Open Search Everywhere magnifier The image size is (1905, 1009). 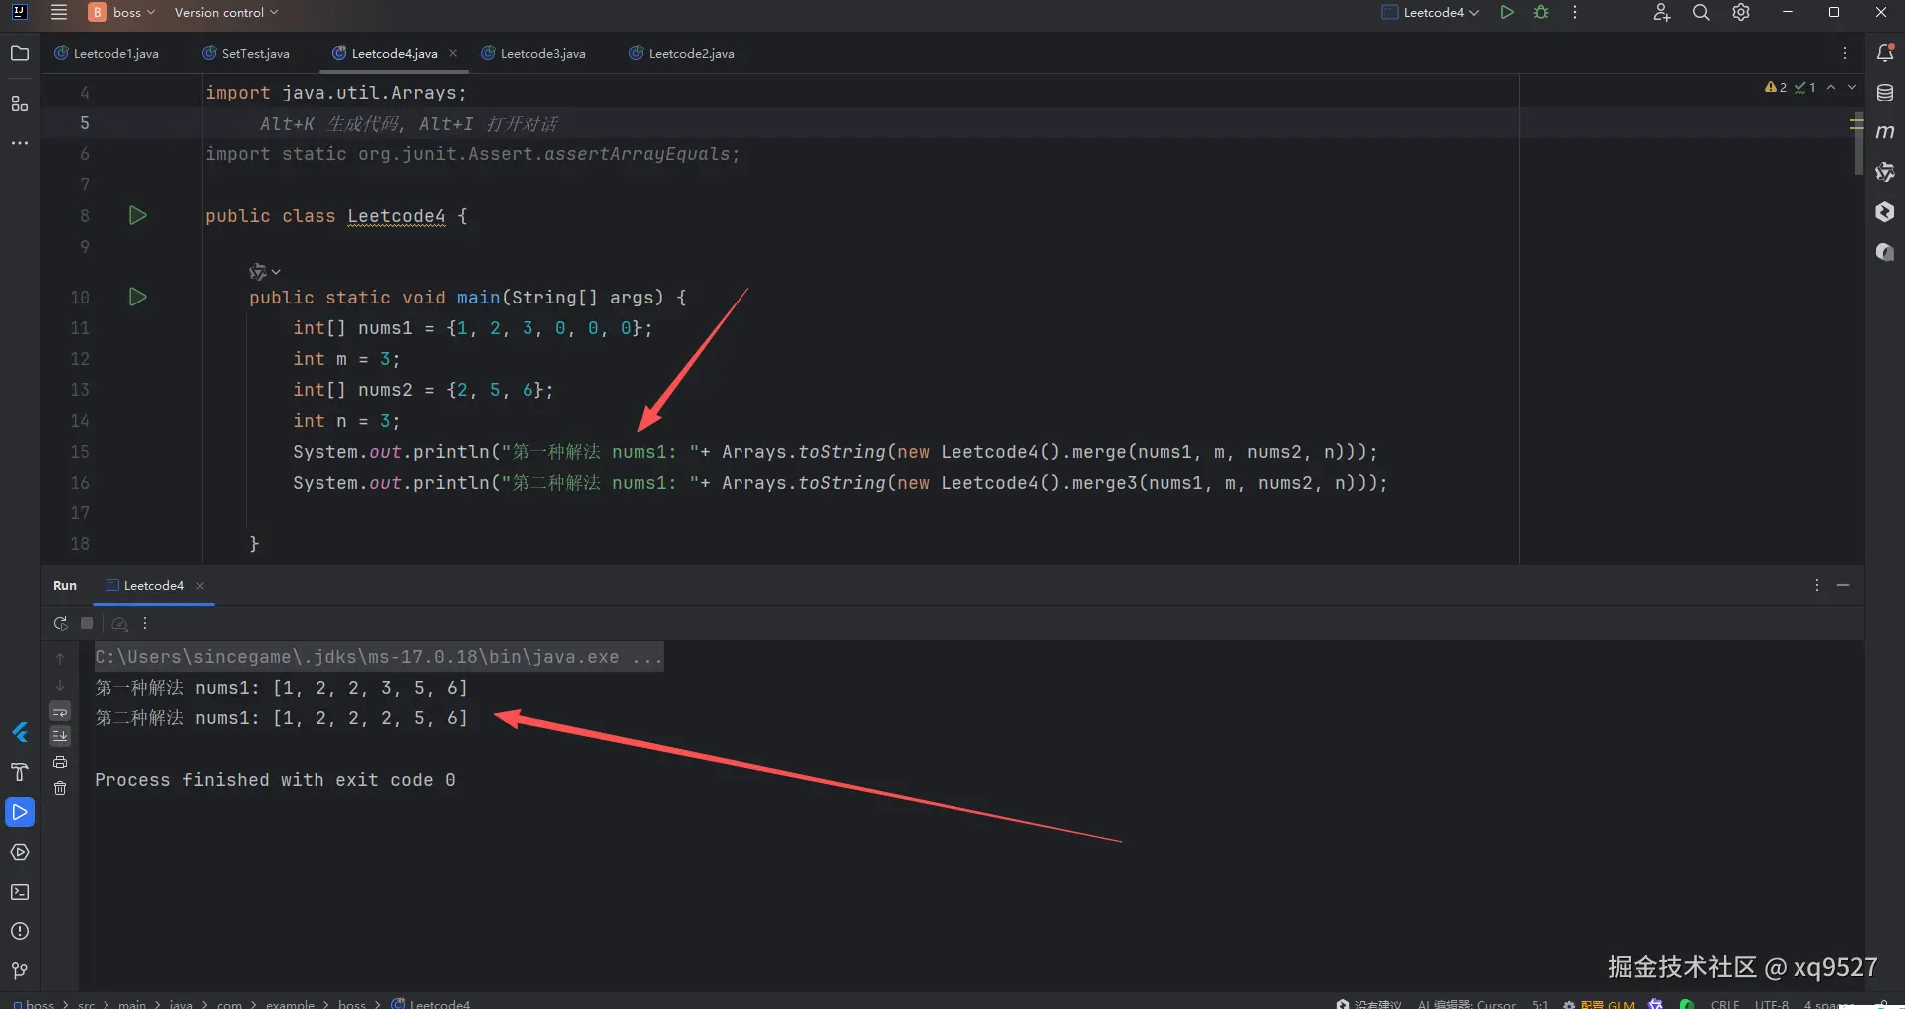pos(1701,13)
